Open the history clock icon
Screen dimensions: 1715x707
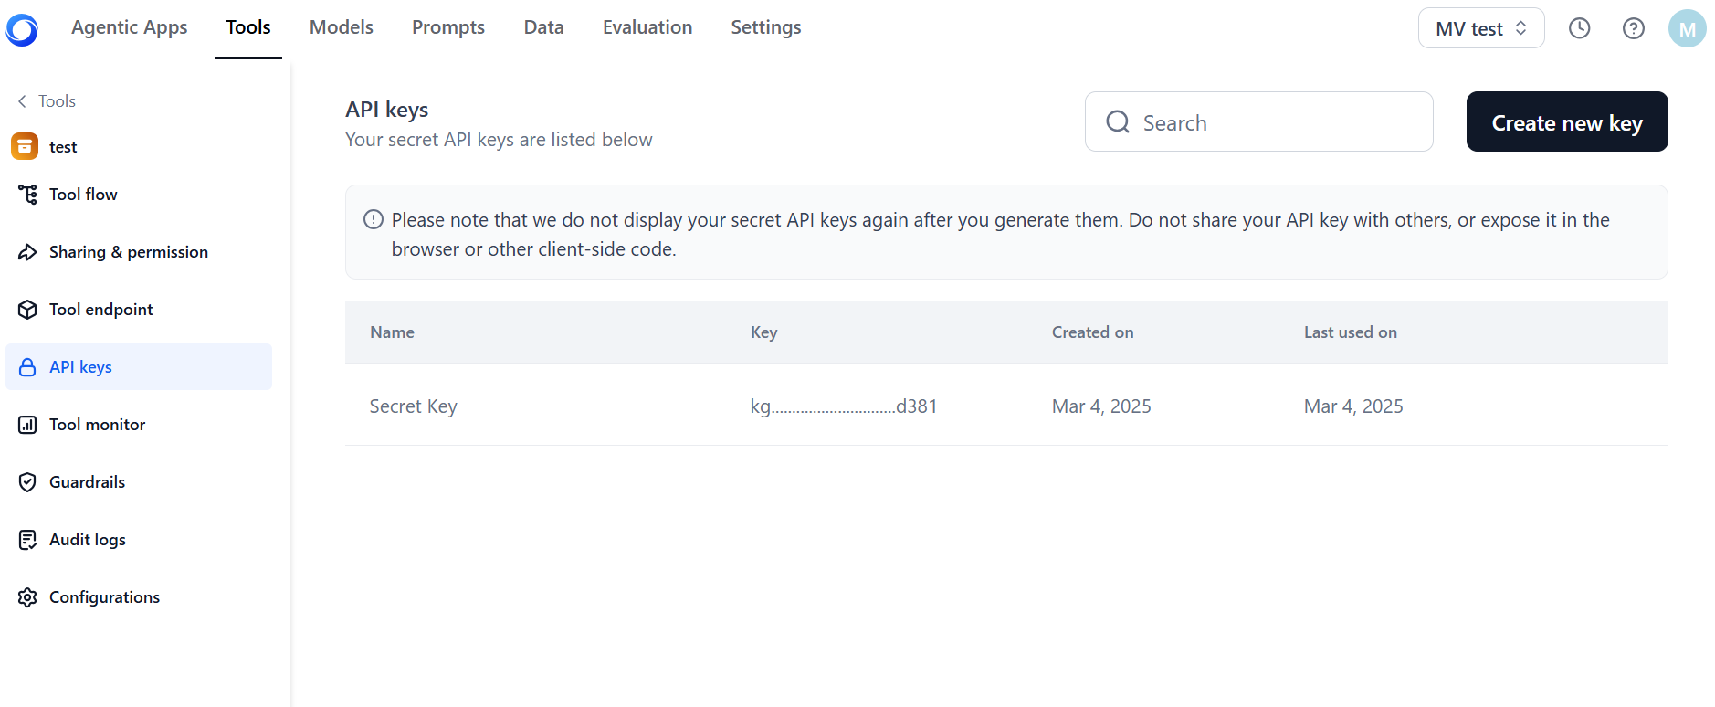pos(1579,28)
